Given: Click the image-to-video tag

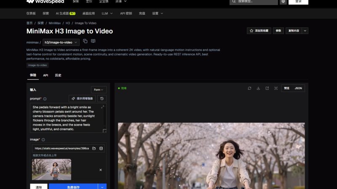Looking at the screenshot, I should point(37,65).
